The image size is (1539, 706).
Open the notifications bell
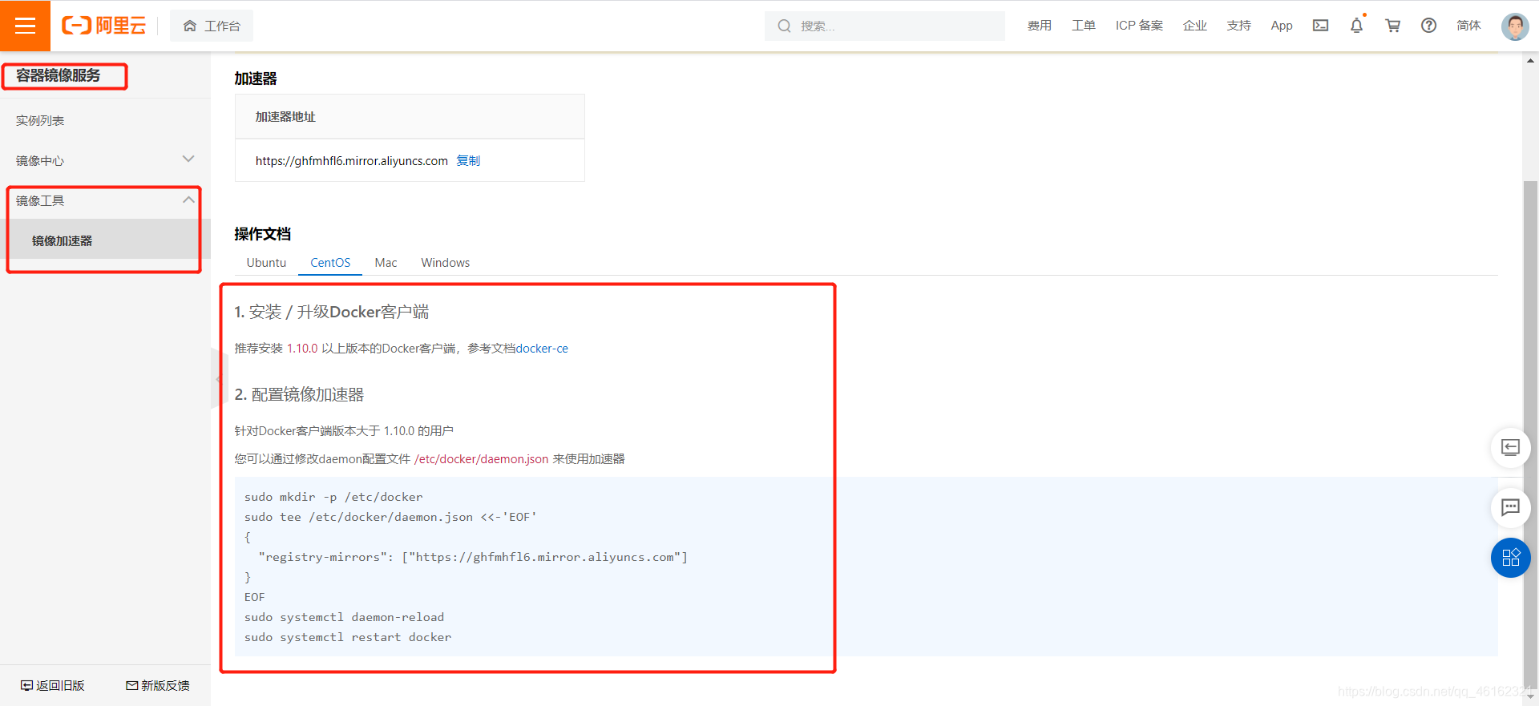coord(1356,26)
